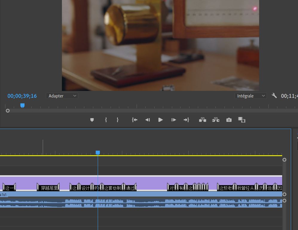Viewport: 298px width, 230px height.
Task: Click the timeline ruler playhead handle
Action: tap(98, 153)
